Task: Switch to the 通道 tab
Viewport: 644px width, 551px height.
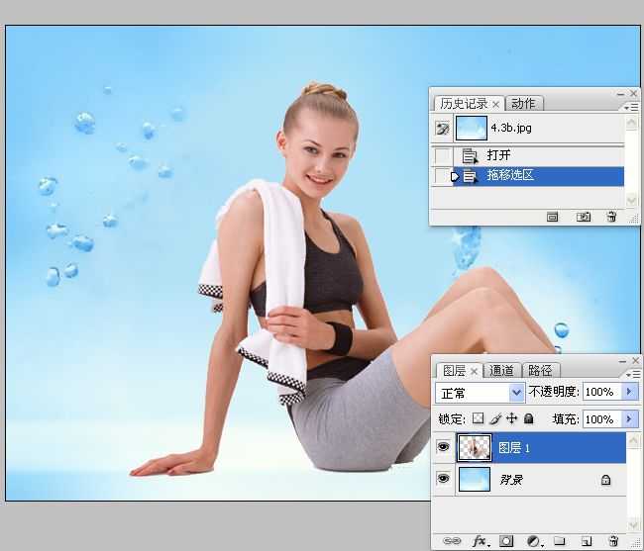Action: (502, 371)
